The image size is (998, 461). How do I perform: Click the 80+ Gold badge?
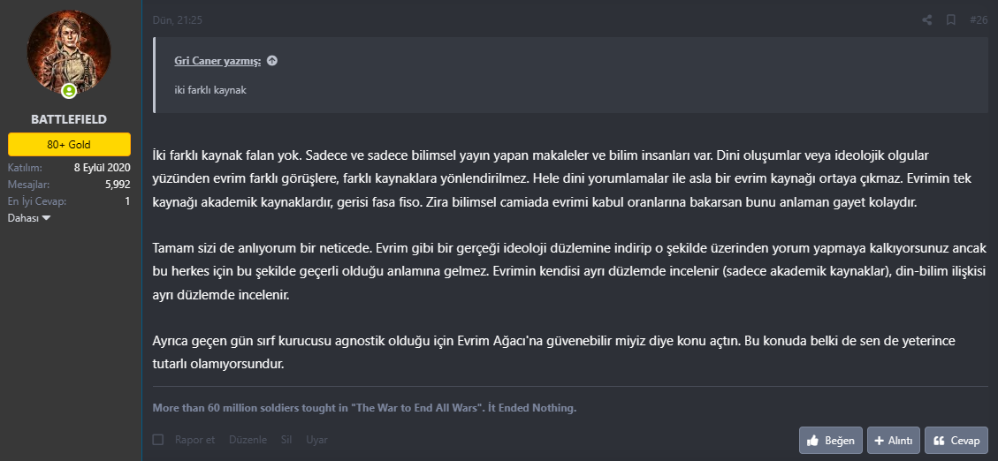pos(69,144)
